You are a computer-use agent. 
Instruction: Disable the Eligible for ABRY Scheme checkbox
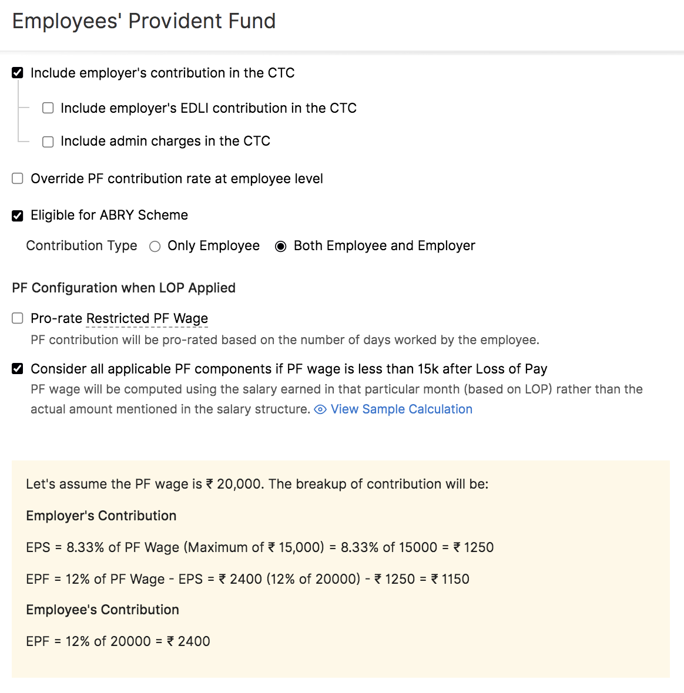(x=18, y=216)
